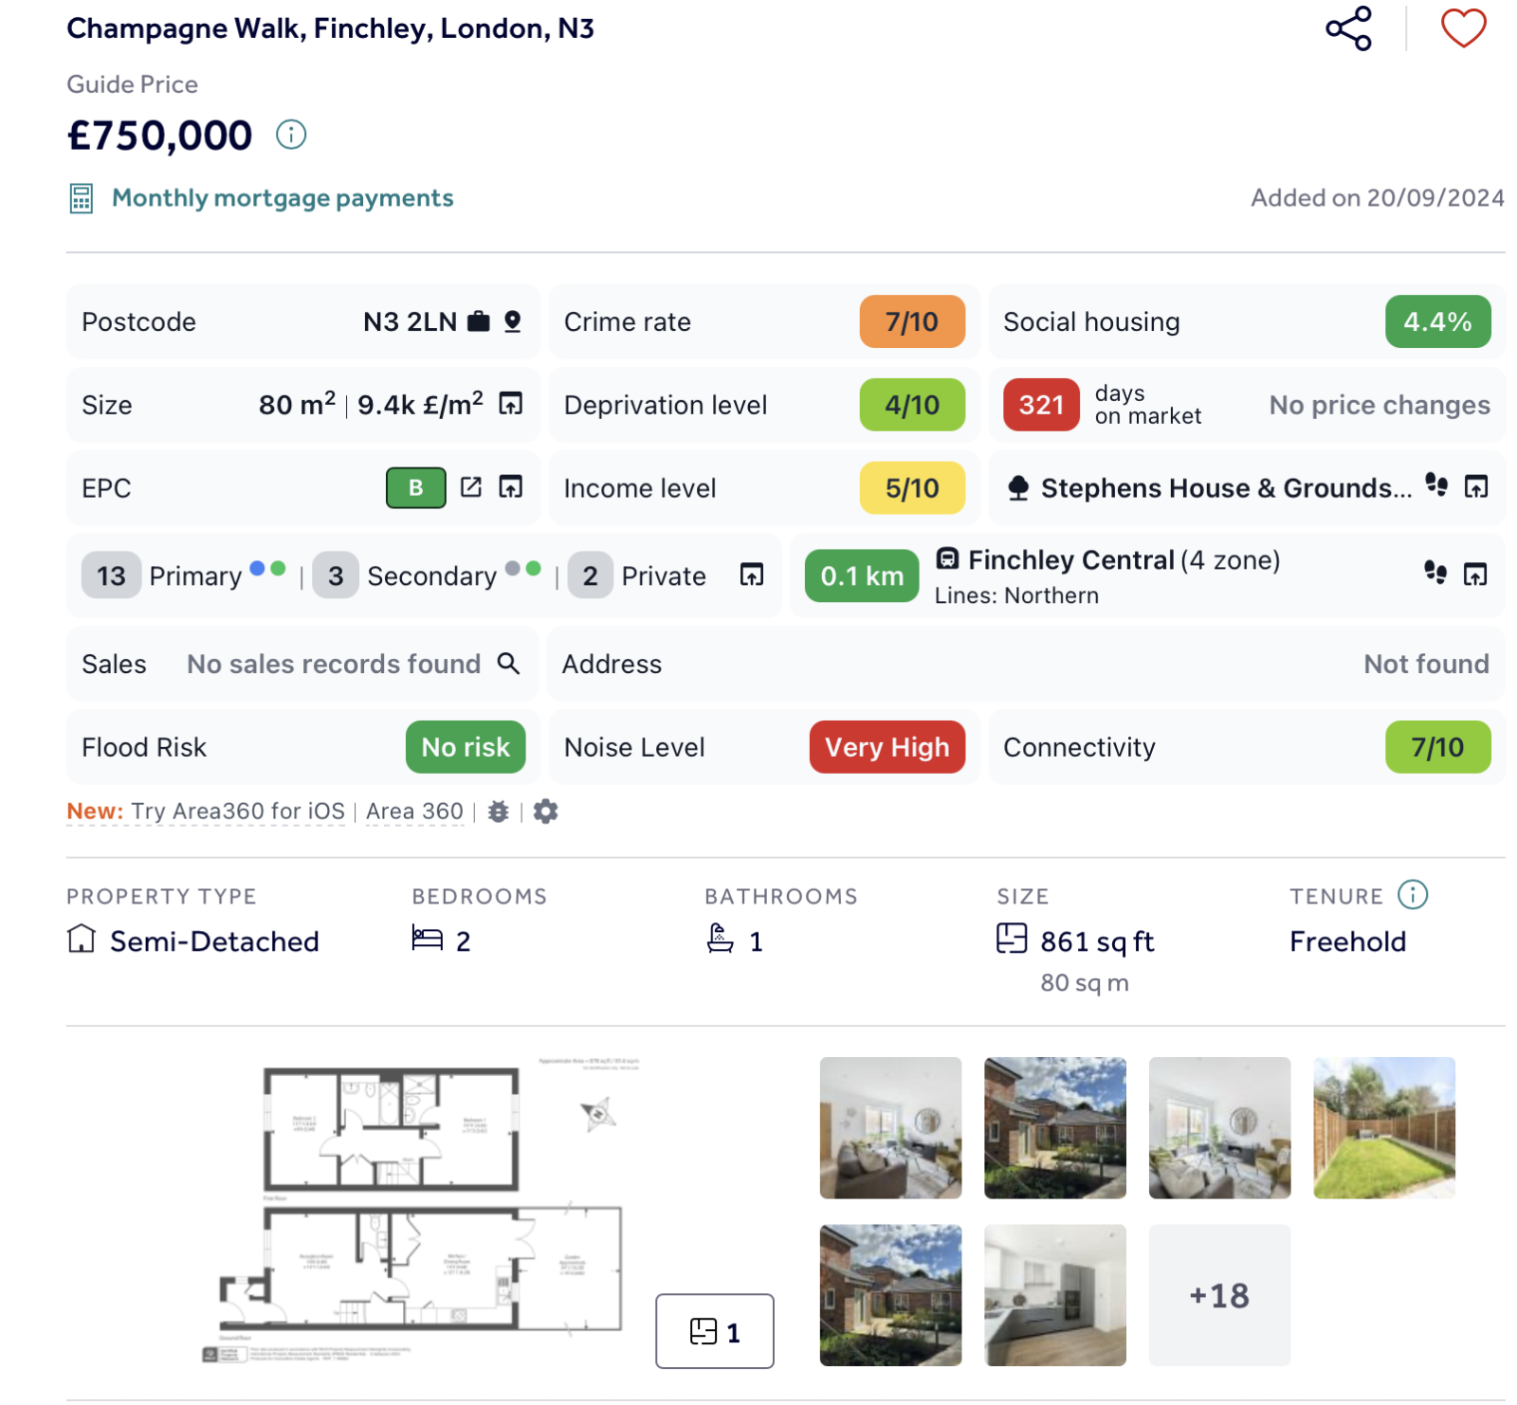Click the bug report icon
This screenshot has width=1517, height=1405.
click(x=499, y=812)
